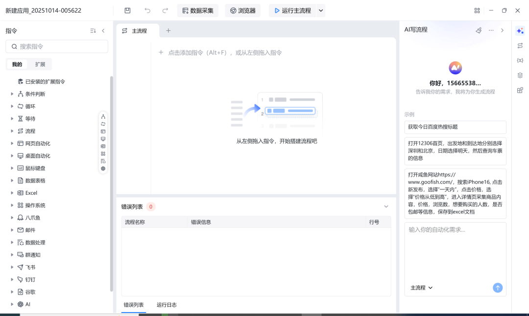Click the 运行主流程 button
Image resolution: width=529 pixels, height=316 pixels.
click(x=292, y=10)
